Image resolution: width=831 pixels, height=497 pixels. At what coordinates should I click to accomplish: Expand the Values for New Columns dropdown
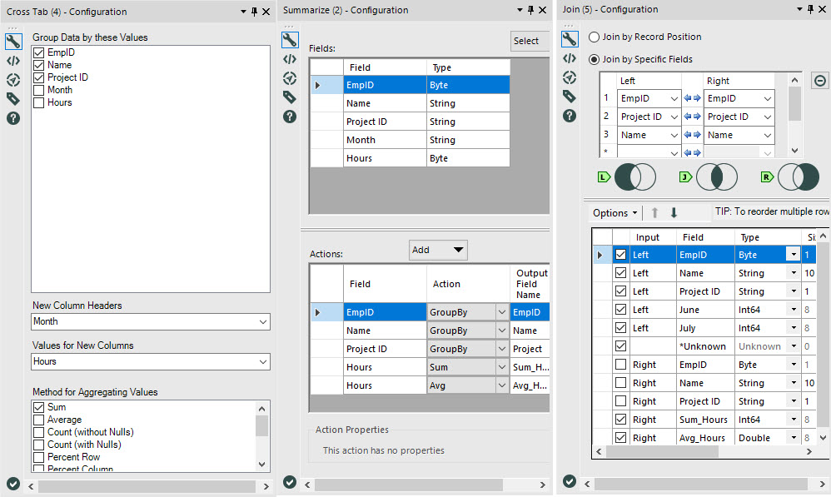151,361
